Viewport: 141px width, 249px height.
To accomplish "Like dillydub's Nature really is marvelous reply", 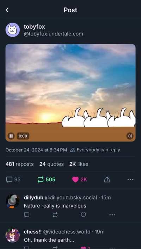I will click(x=84, y=215).
